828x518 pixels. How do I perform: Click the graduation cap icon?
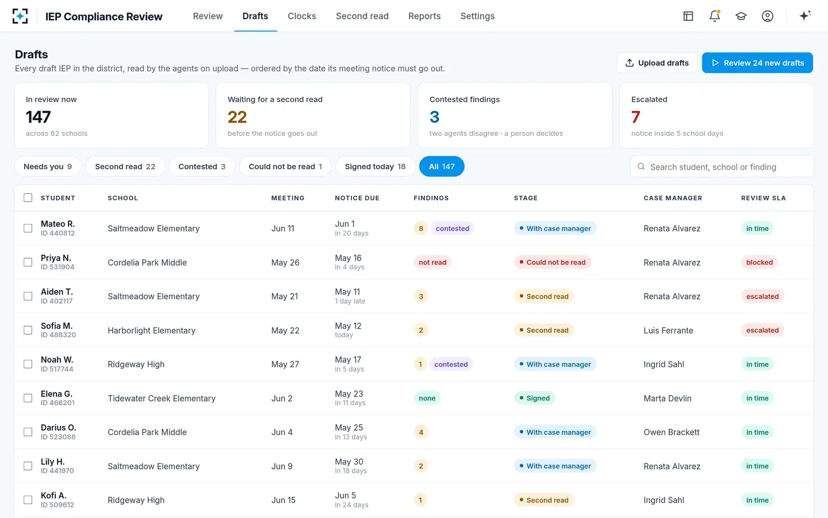pos(741,16)
